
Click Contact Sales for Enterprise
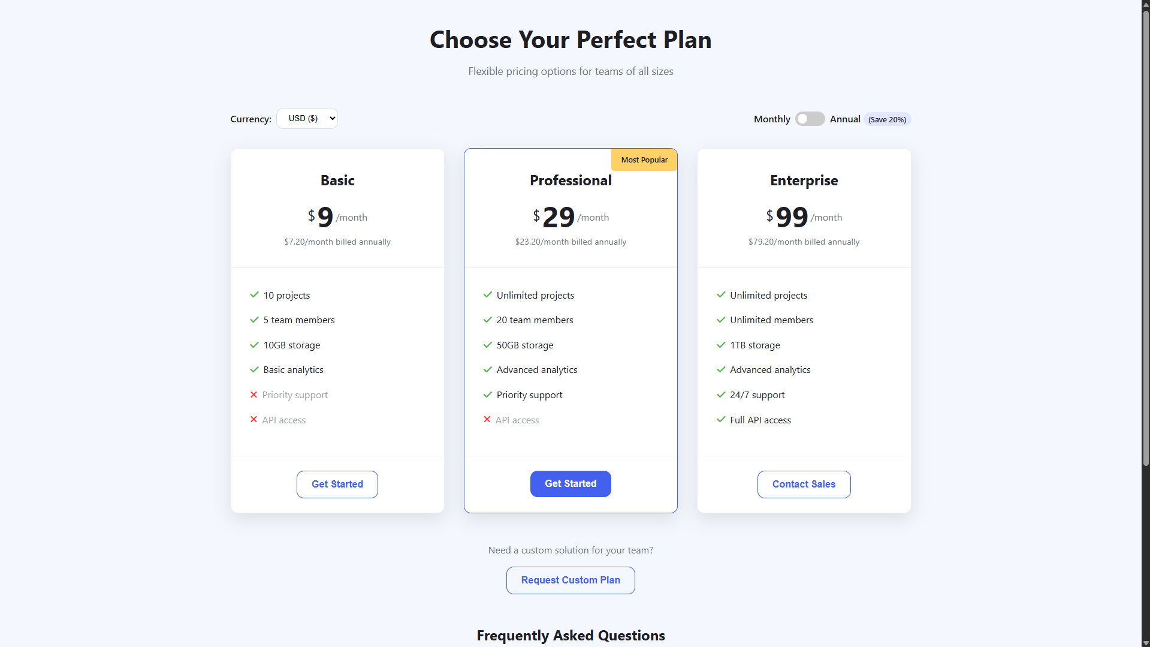click(804, 484)
